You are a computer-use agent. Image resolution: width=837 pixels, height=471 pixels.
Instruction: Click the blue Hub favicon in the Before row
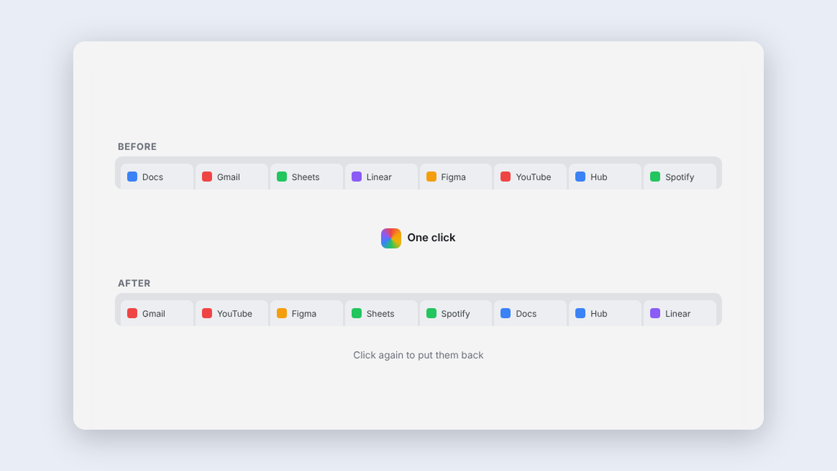(581, 176)
